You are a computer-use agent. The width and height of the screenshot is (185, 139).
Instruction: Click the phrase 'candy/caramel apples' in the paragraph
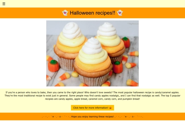(x=167, y=92)
